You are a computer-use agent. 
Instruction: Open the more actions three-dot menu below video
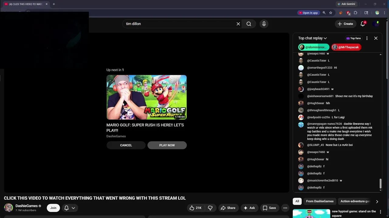coord(285,208)
